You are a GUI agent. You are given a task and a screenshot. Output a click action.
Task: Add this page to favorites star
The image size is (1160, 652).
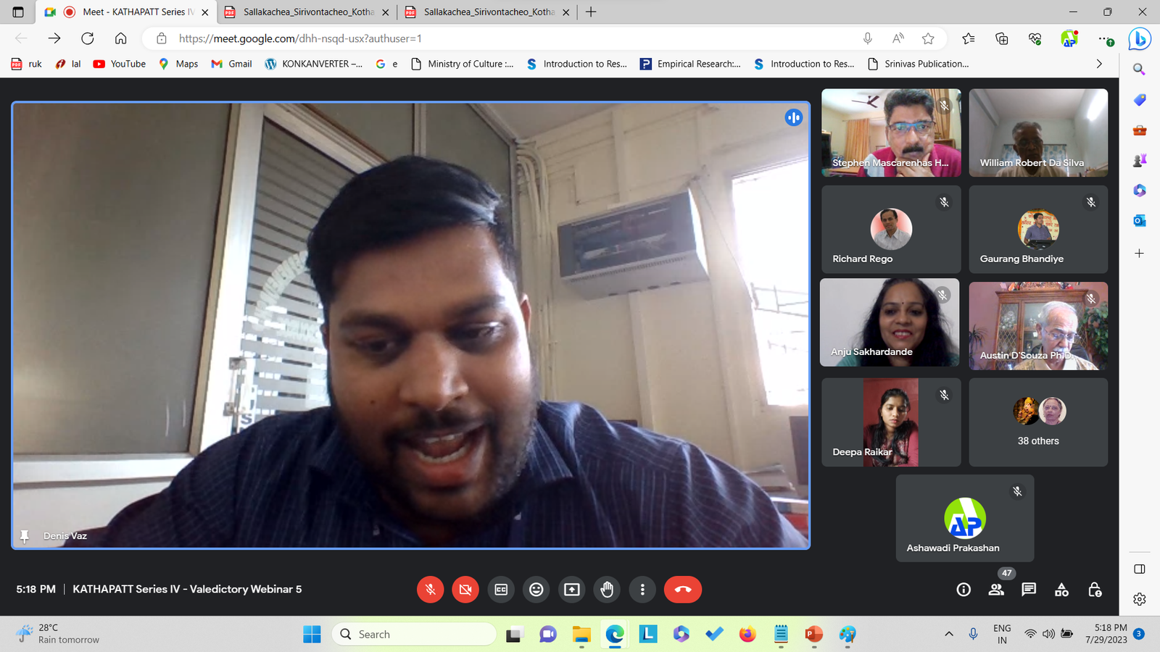click(x=928, y=38)
